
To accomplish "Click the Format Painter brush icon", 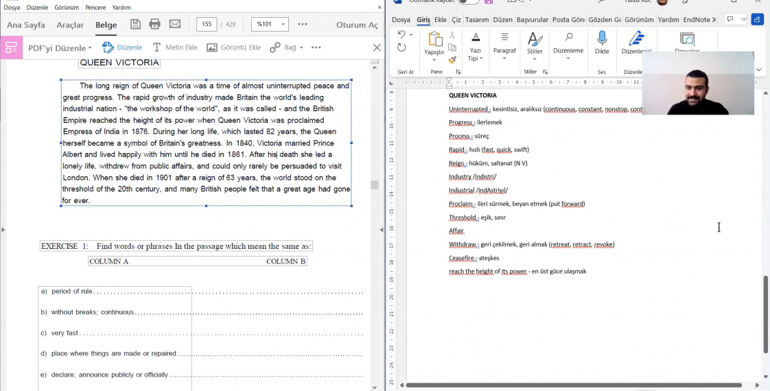I will [452, 60].
